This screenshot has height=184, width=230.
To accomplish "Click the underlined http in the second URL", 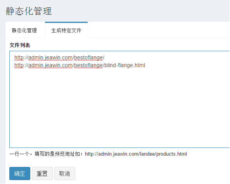I will point(19,65).
